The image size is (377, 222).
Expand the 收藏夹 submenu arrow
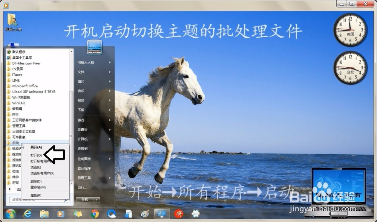pyautogui.click(x=110, y=129)
